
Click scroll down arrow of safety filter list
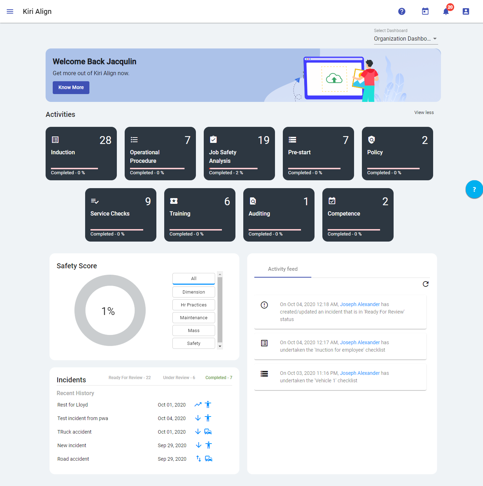220,346
